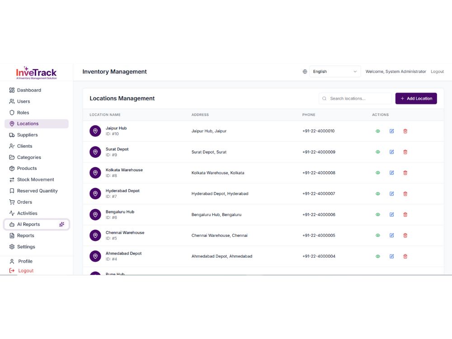Navigate to Clients

(36, 146)
